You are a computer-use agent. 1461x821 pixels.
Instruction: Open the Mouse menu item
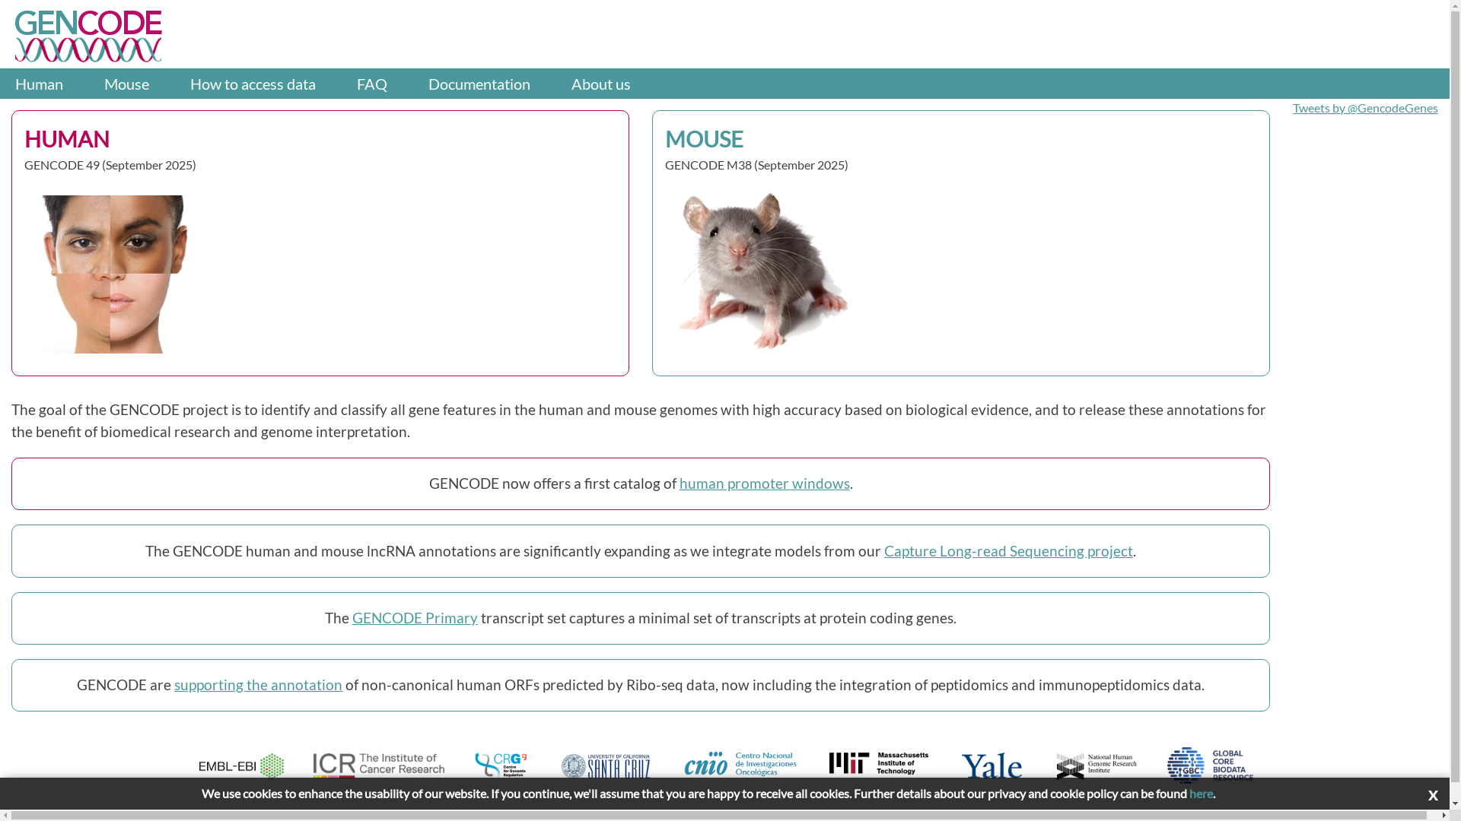(126, 84)
